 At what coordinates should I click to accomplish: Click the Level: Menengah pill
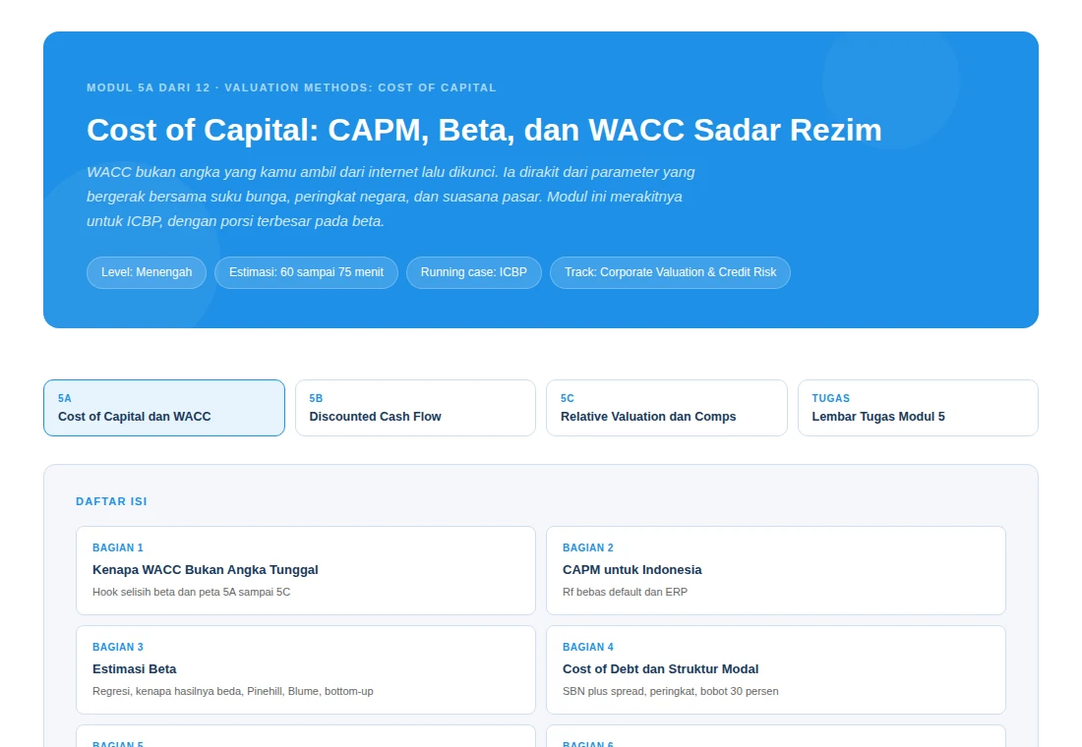[147, 272]
